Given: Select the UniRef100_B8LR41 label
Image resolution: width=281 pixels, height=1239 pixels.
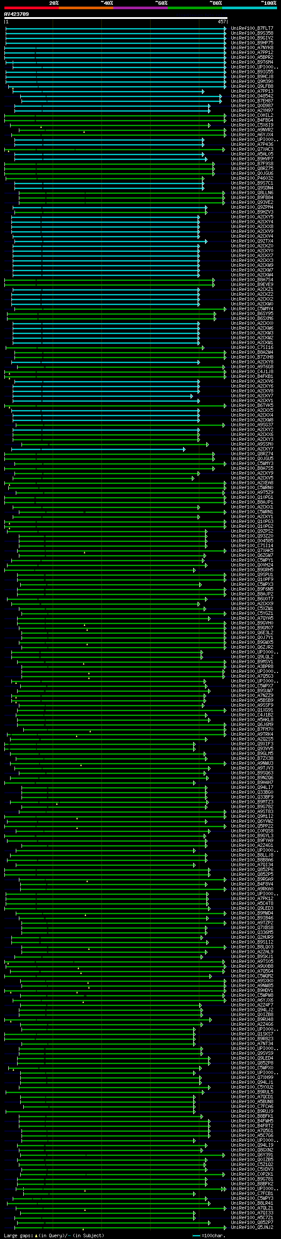Looking at the screenshot, I should point(252,1203).
